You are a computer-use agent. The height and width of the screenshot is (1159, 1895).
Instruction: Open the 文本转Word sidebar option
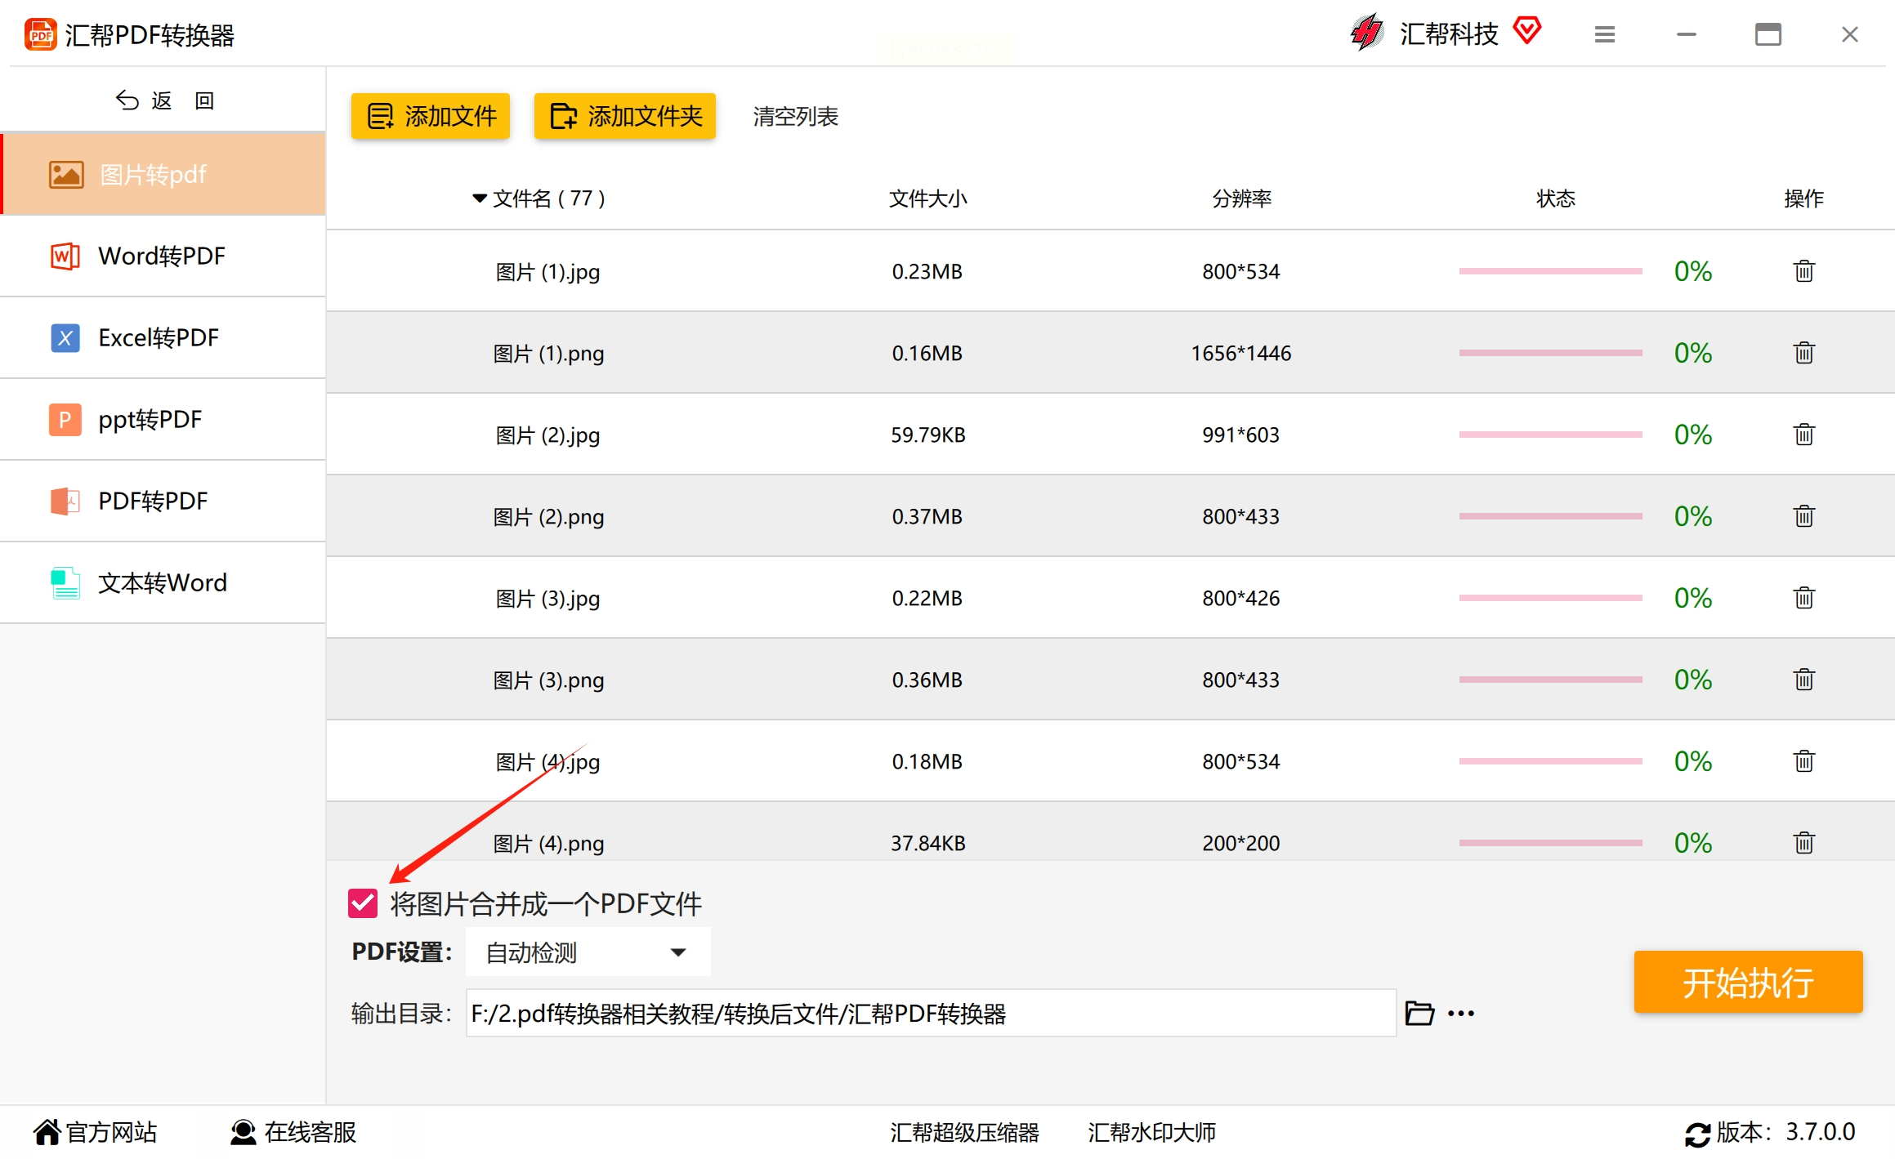point(162,582)
